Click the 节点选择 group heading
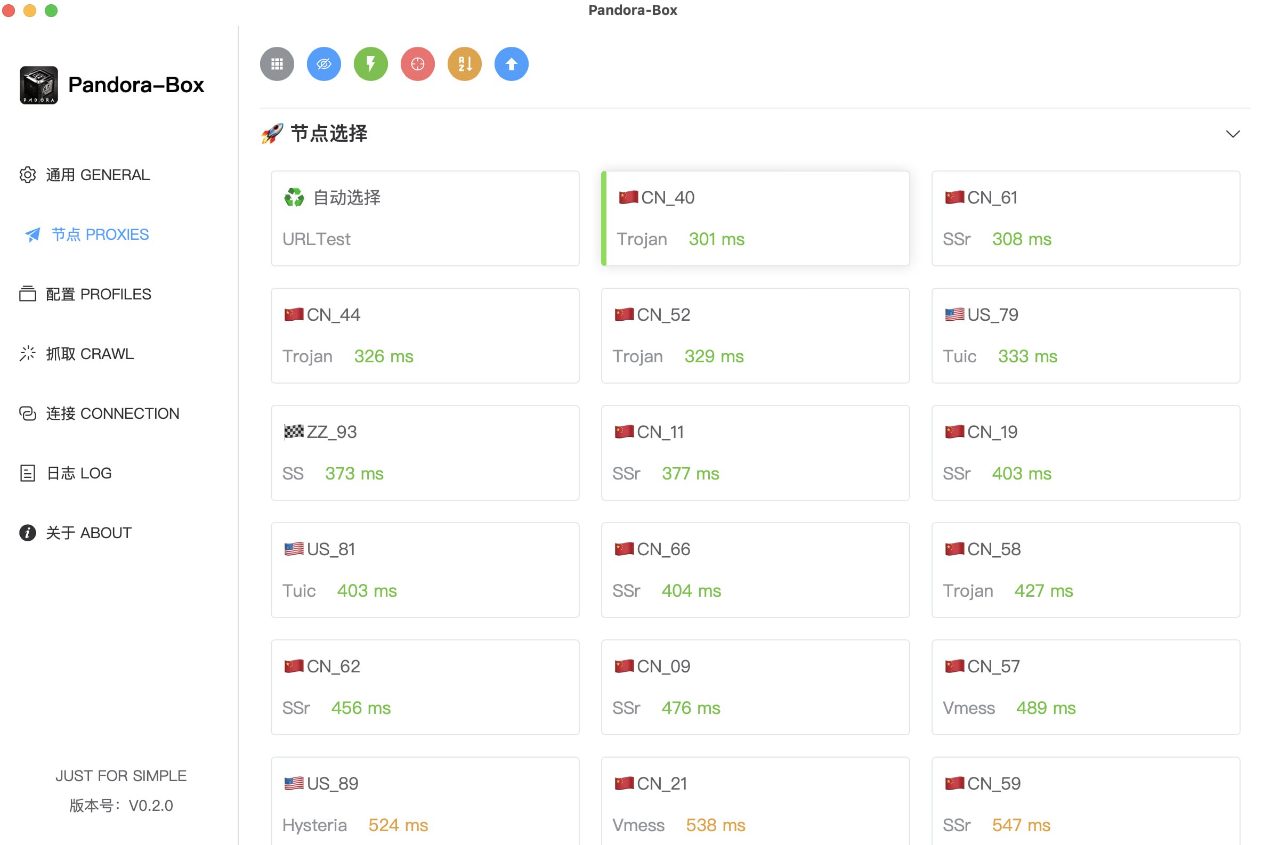1263x845 pixels. pos(329,134)
